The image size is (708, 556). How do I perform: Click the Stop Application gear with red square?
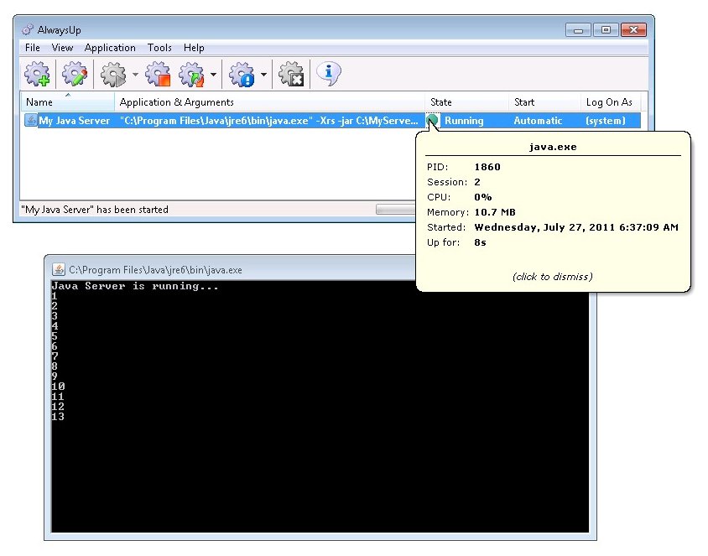158,74
